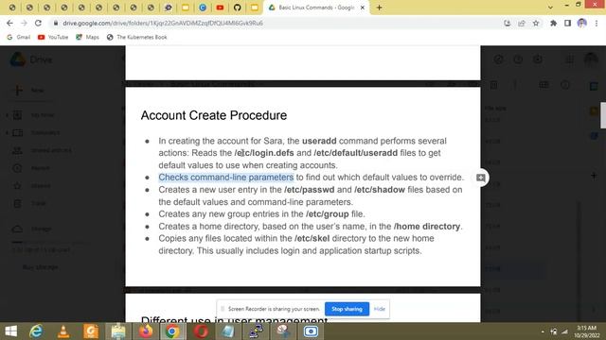This screenshot has height=340, width=606.
Task: Open the Google apps grid icon
Action: click(569, 59)
